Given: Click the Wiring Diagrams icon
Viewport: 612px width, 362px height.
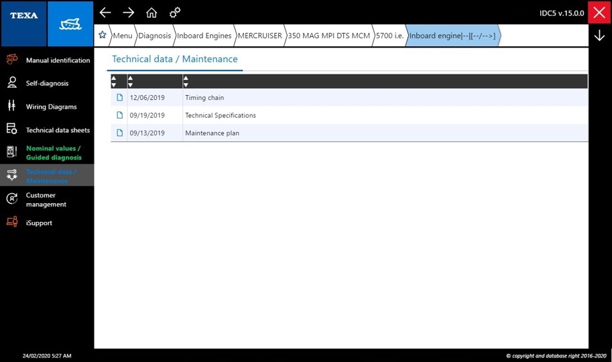Looking at the screenshot, I should (11, 105).
